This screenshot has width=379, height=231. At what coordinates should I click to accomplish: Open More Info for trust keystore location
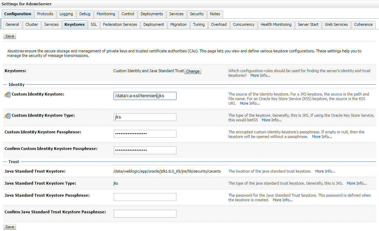tap(325, 171)
